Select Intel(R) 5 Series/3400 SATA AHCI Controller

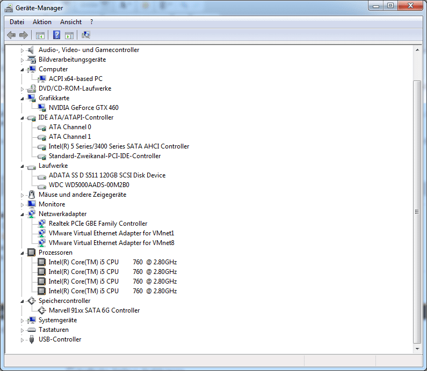[x=119, y=146]
